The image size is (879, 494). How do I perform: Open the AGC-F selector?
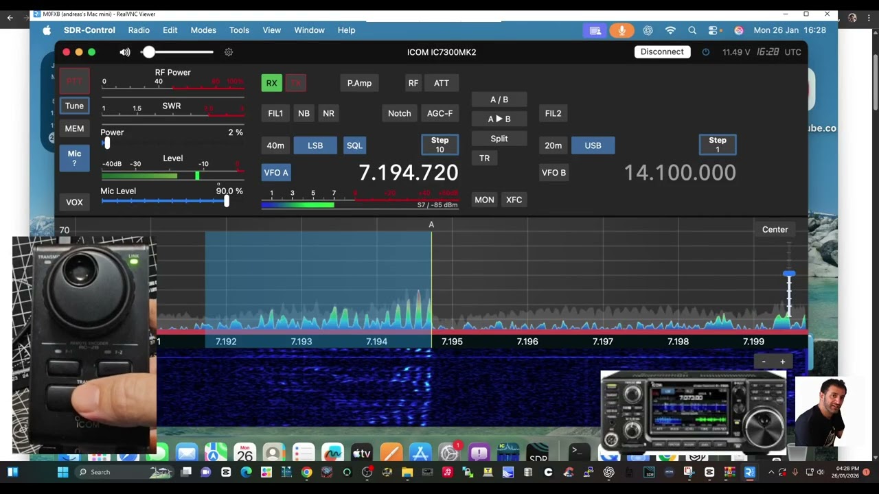pyautogui.click(x=439, y=113)
